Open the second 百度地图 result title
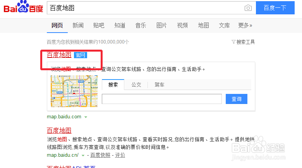The image size is (302, 168). (x=59, y=130)
